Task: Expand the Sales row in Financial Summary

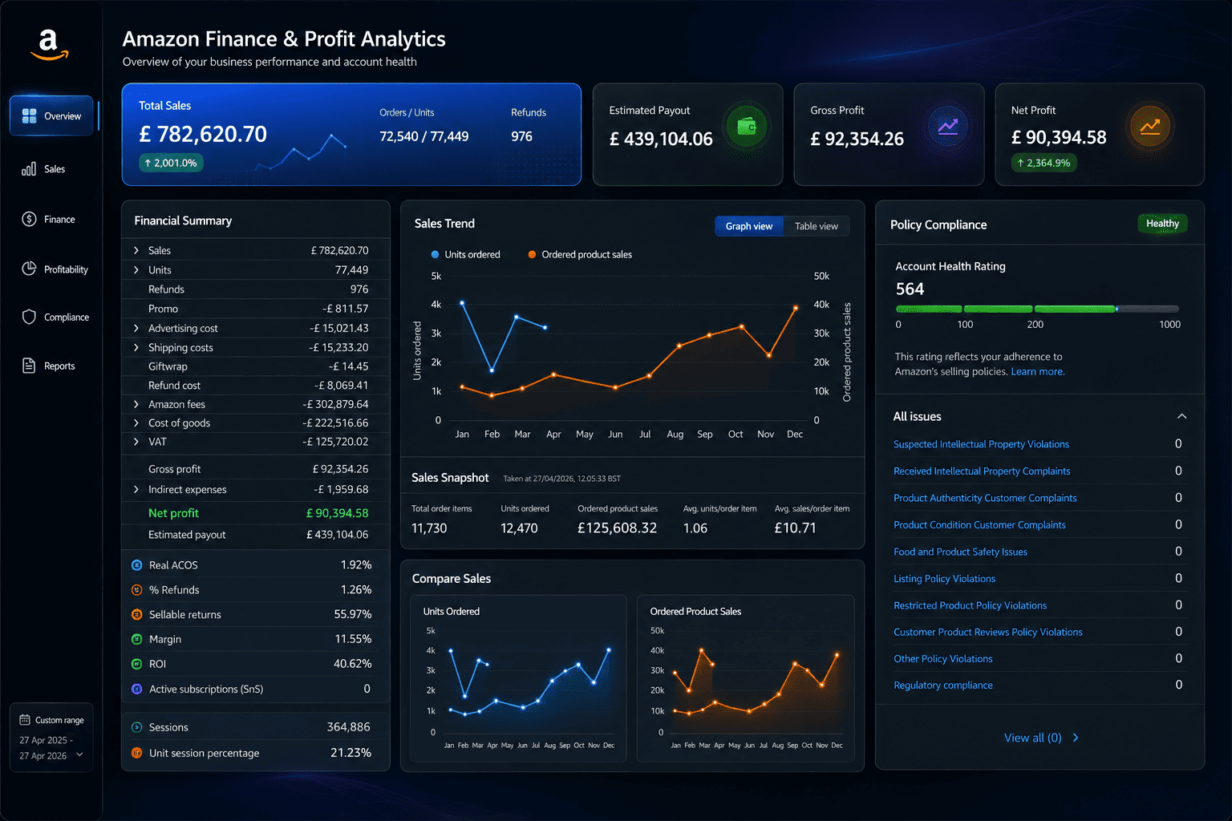Action: pos(136,251)
